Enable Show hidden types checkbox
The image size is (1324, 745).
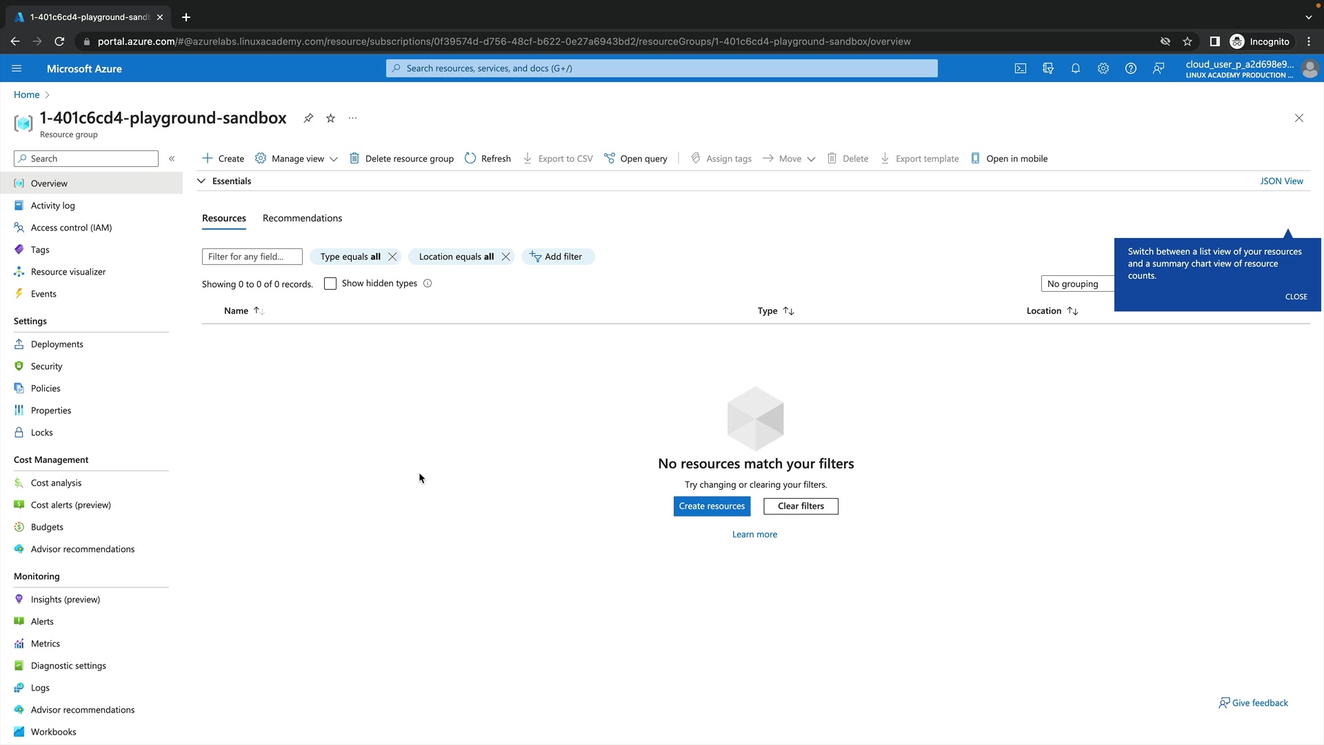coord(330,284)
